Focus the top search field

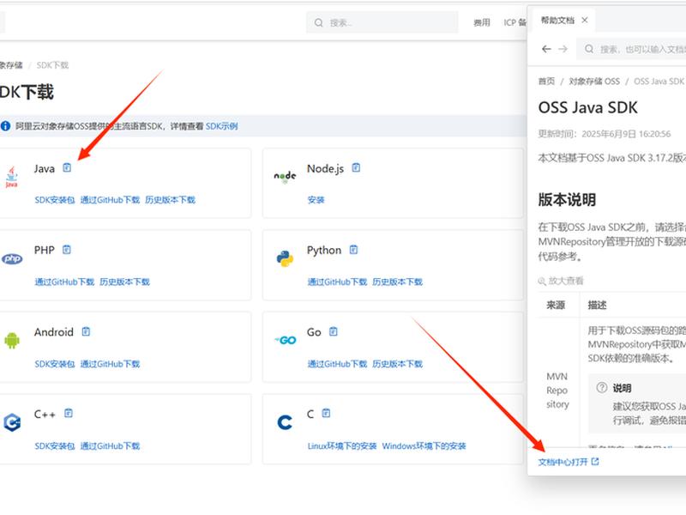coord(382,23)
